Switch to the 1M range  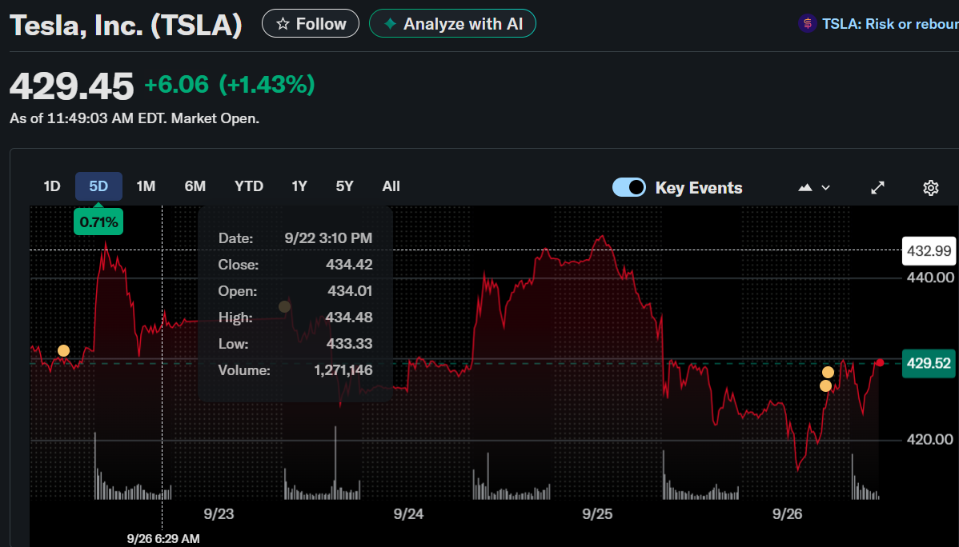(x=146, y=186)
